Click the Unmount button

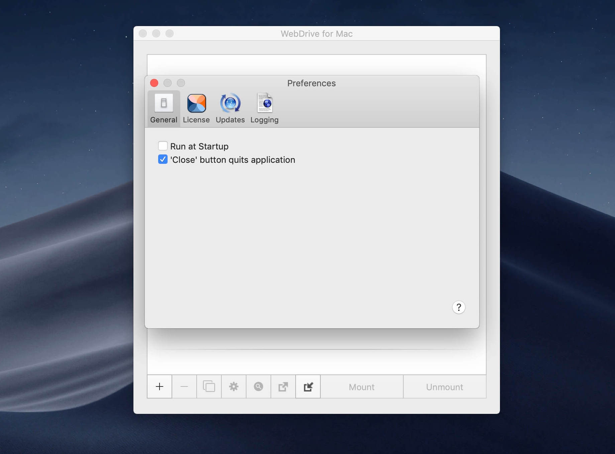tap(445, 386)
